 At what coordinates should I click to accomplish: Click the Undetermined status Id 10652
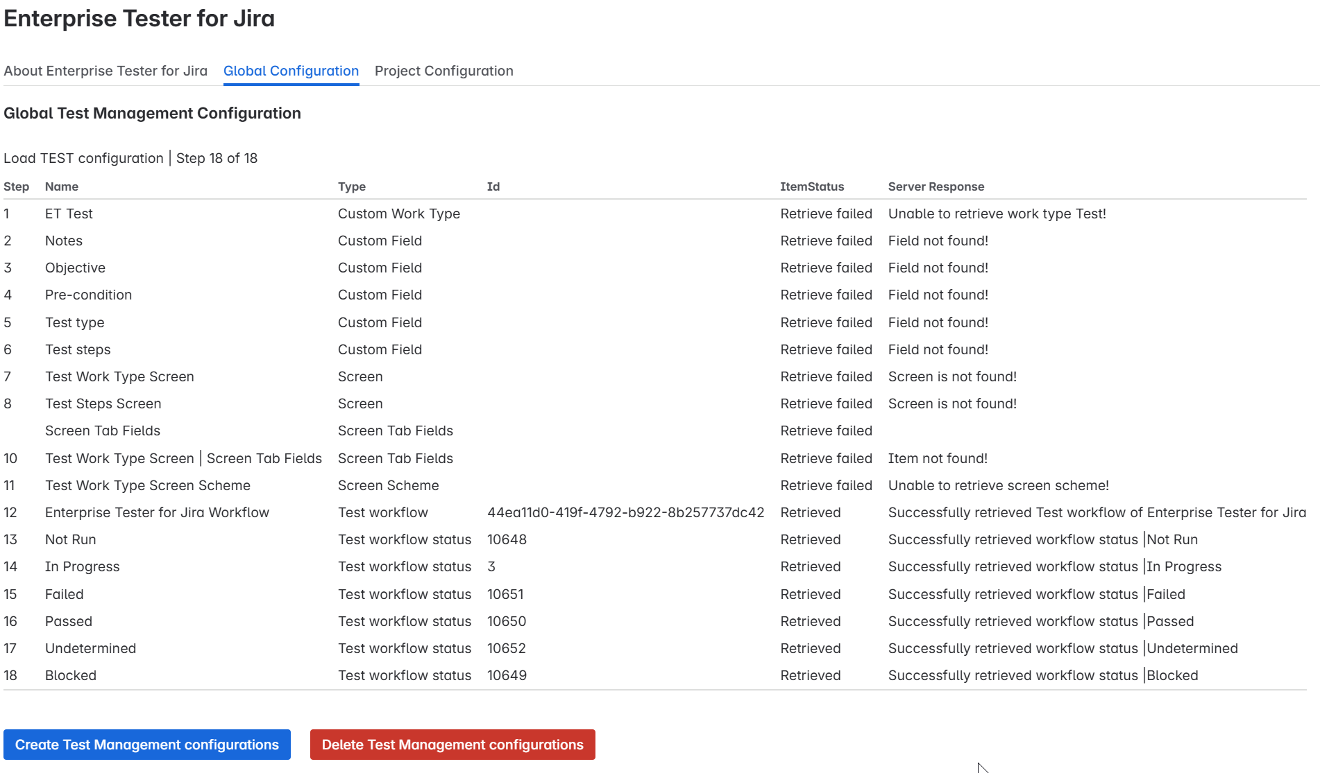(507, 648)
